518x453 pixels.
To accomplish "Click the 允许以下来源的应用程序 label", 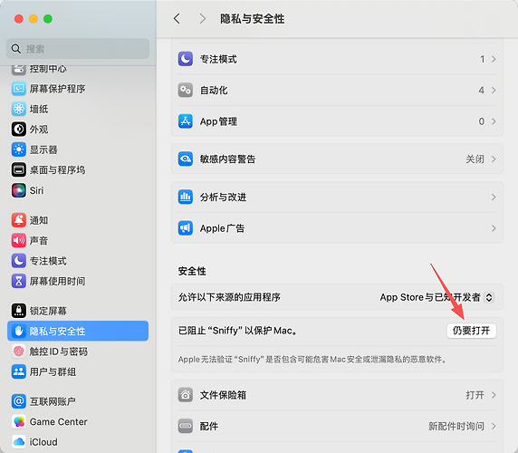I will click(229, 297).
